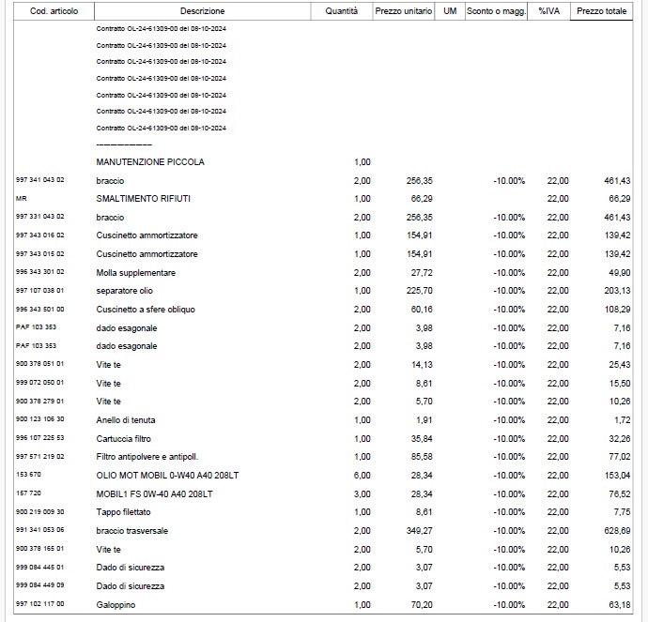Select the total price 628,69
The width and height of the screenshot is (648, 622).
pos(617,531)
